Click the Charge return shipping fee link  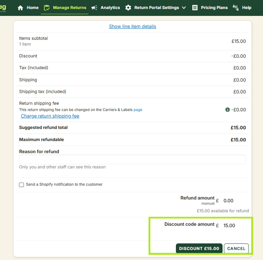click(x=50, y=116)
